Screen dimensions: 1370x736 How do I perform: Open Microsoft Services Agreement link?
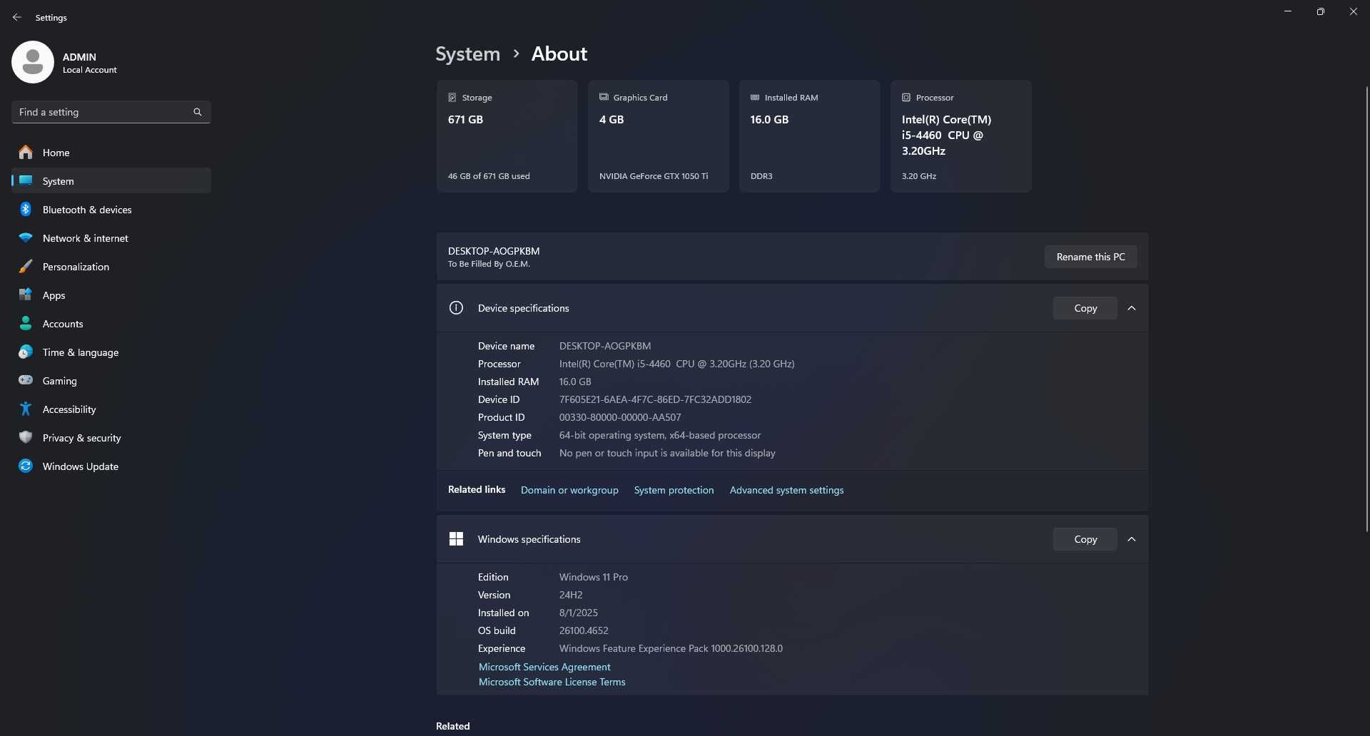coord(544,667)
